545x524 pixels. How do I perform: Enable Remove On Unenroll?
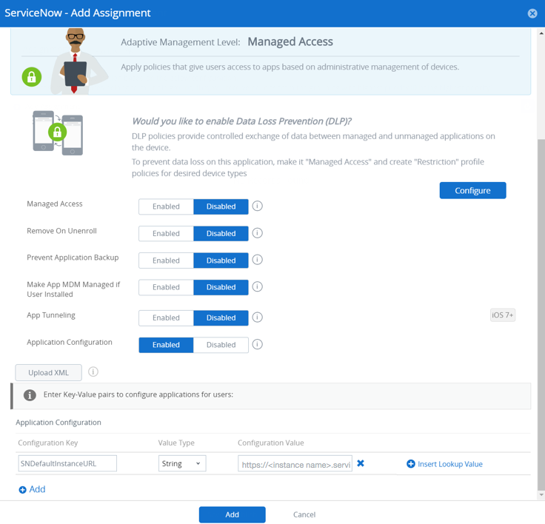pos(166,234)
